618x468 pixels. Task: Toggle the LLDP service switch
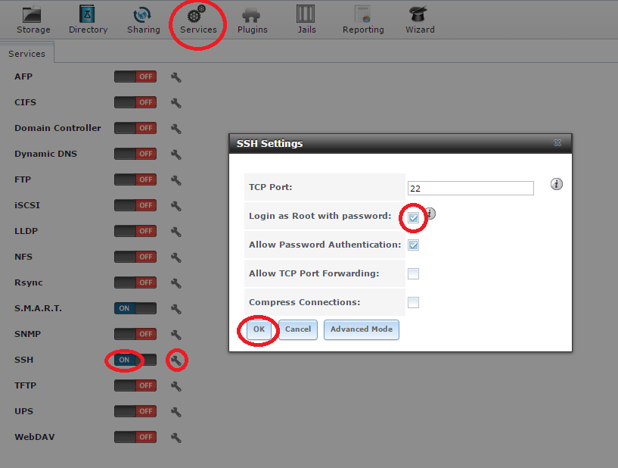135,231
